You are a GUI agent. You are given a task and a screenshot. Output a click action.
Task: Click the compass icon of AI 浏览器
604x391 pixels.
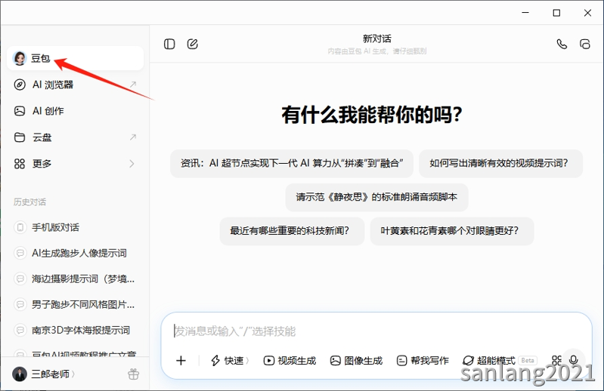coord(20,85)
